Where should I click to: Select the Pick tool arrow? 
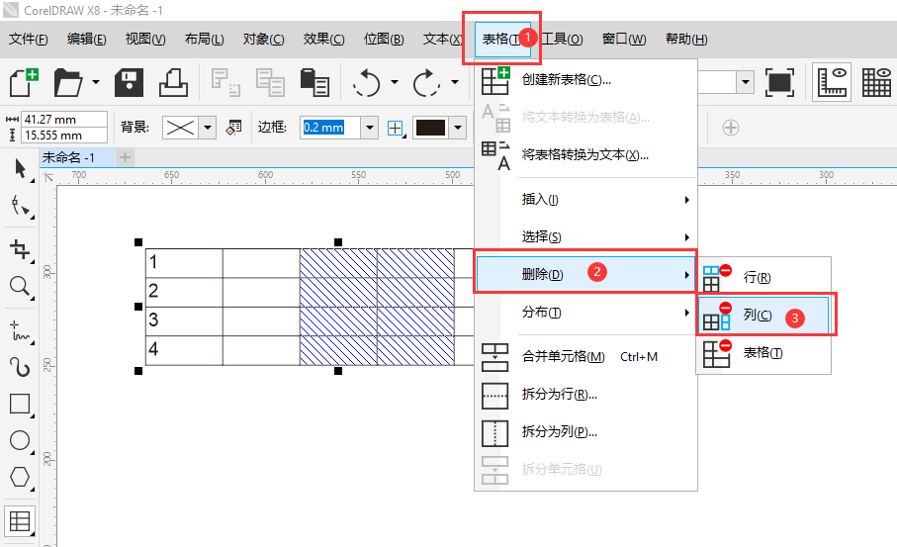click(20, 169)
